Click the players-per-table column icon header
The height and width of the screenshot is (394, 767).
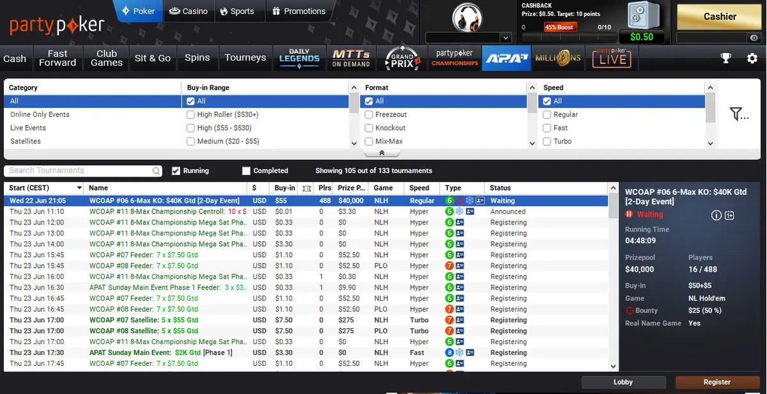click(306, 188)
